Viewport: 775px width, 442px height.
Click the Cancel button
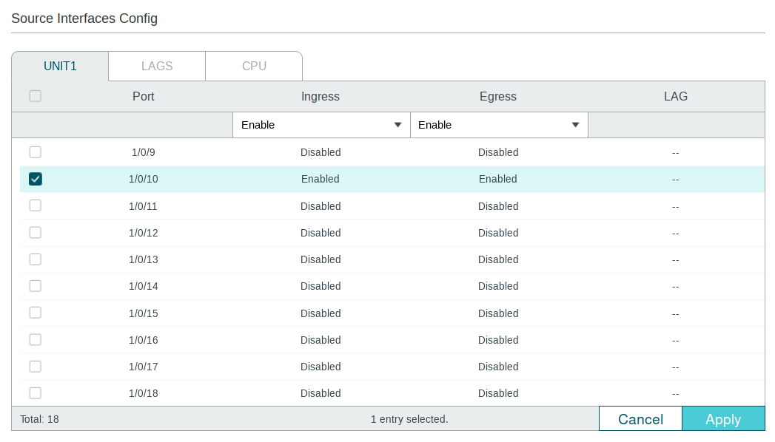tap(640, 419)
